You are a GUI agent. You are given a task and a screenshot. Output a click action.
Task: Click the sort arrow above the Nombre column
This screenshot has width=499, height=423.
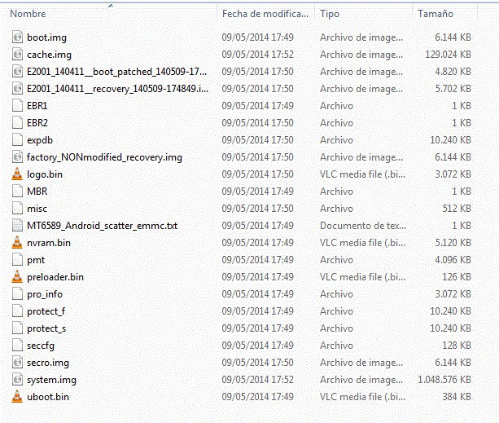coord(111,6)
